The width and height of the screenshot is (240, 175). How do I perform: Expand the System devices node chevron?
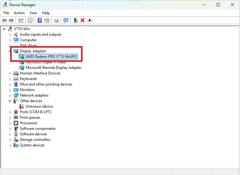pos(10,145)
